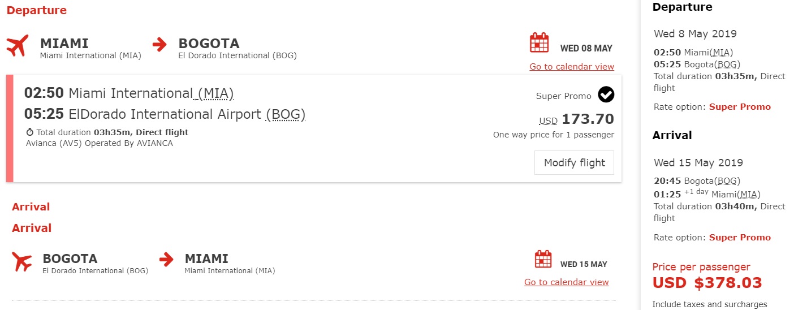Open departure Go to calendar view link
This screenshot has width=794, height=310.
(x=571, y=67)
